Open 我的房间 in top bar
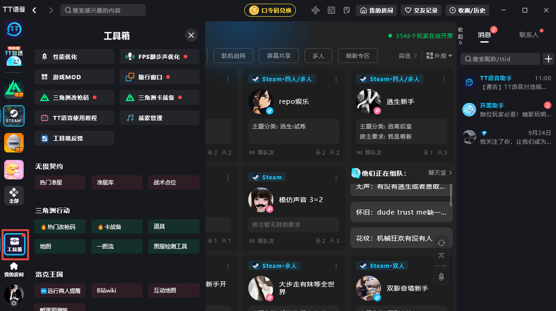 pos(376,10)
